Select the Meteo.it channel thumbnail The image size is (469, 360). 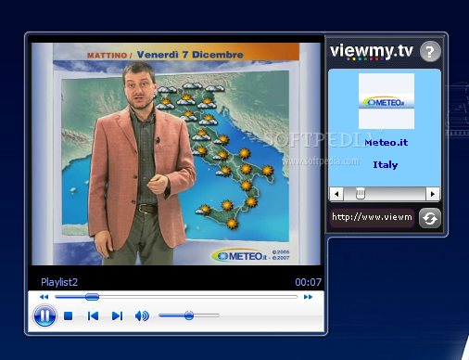387,101
